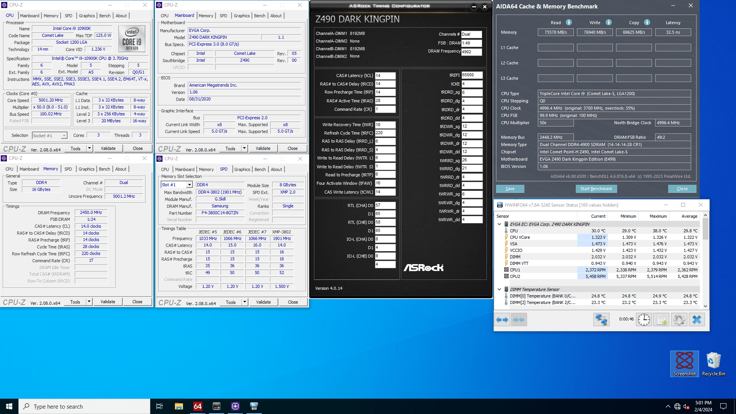Open Graphics tab in CPU-Z SPD window
Screen dimensions: 736x414
pos(242,169)
